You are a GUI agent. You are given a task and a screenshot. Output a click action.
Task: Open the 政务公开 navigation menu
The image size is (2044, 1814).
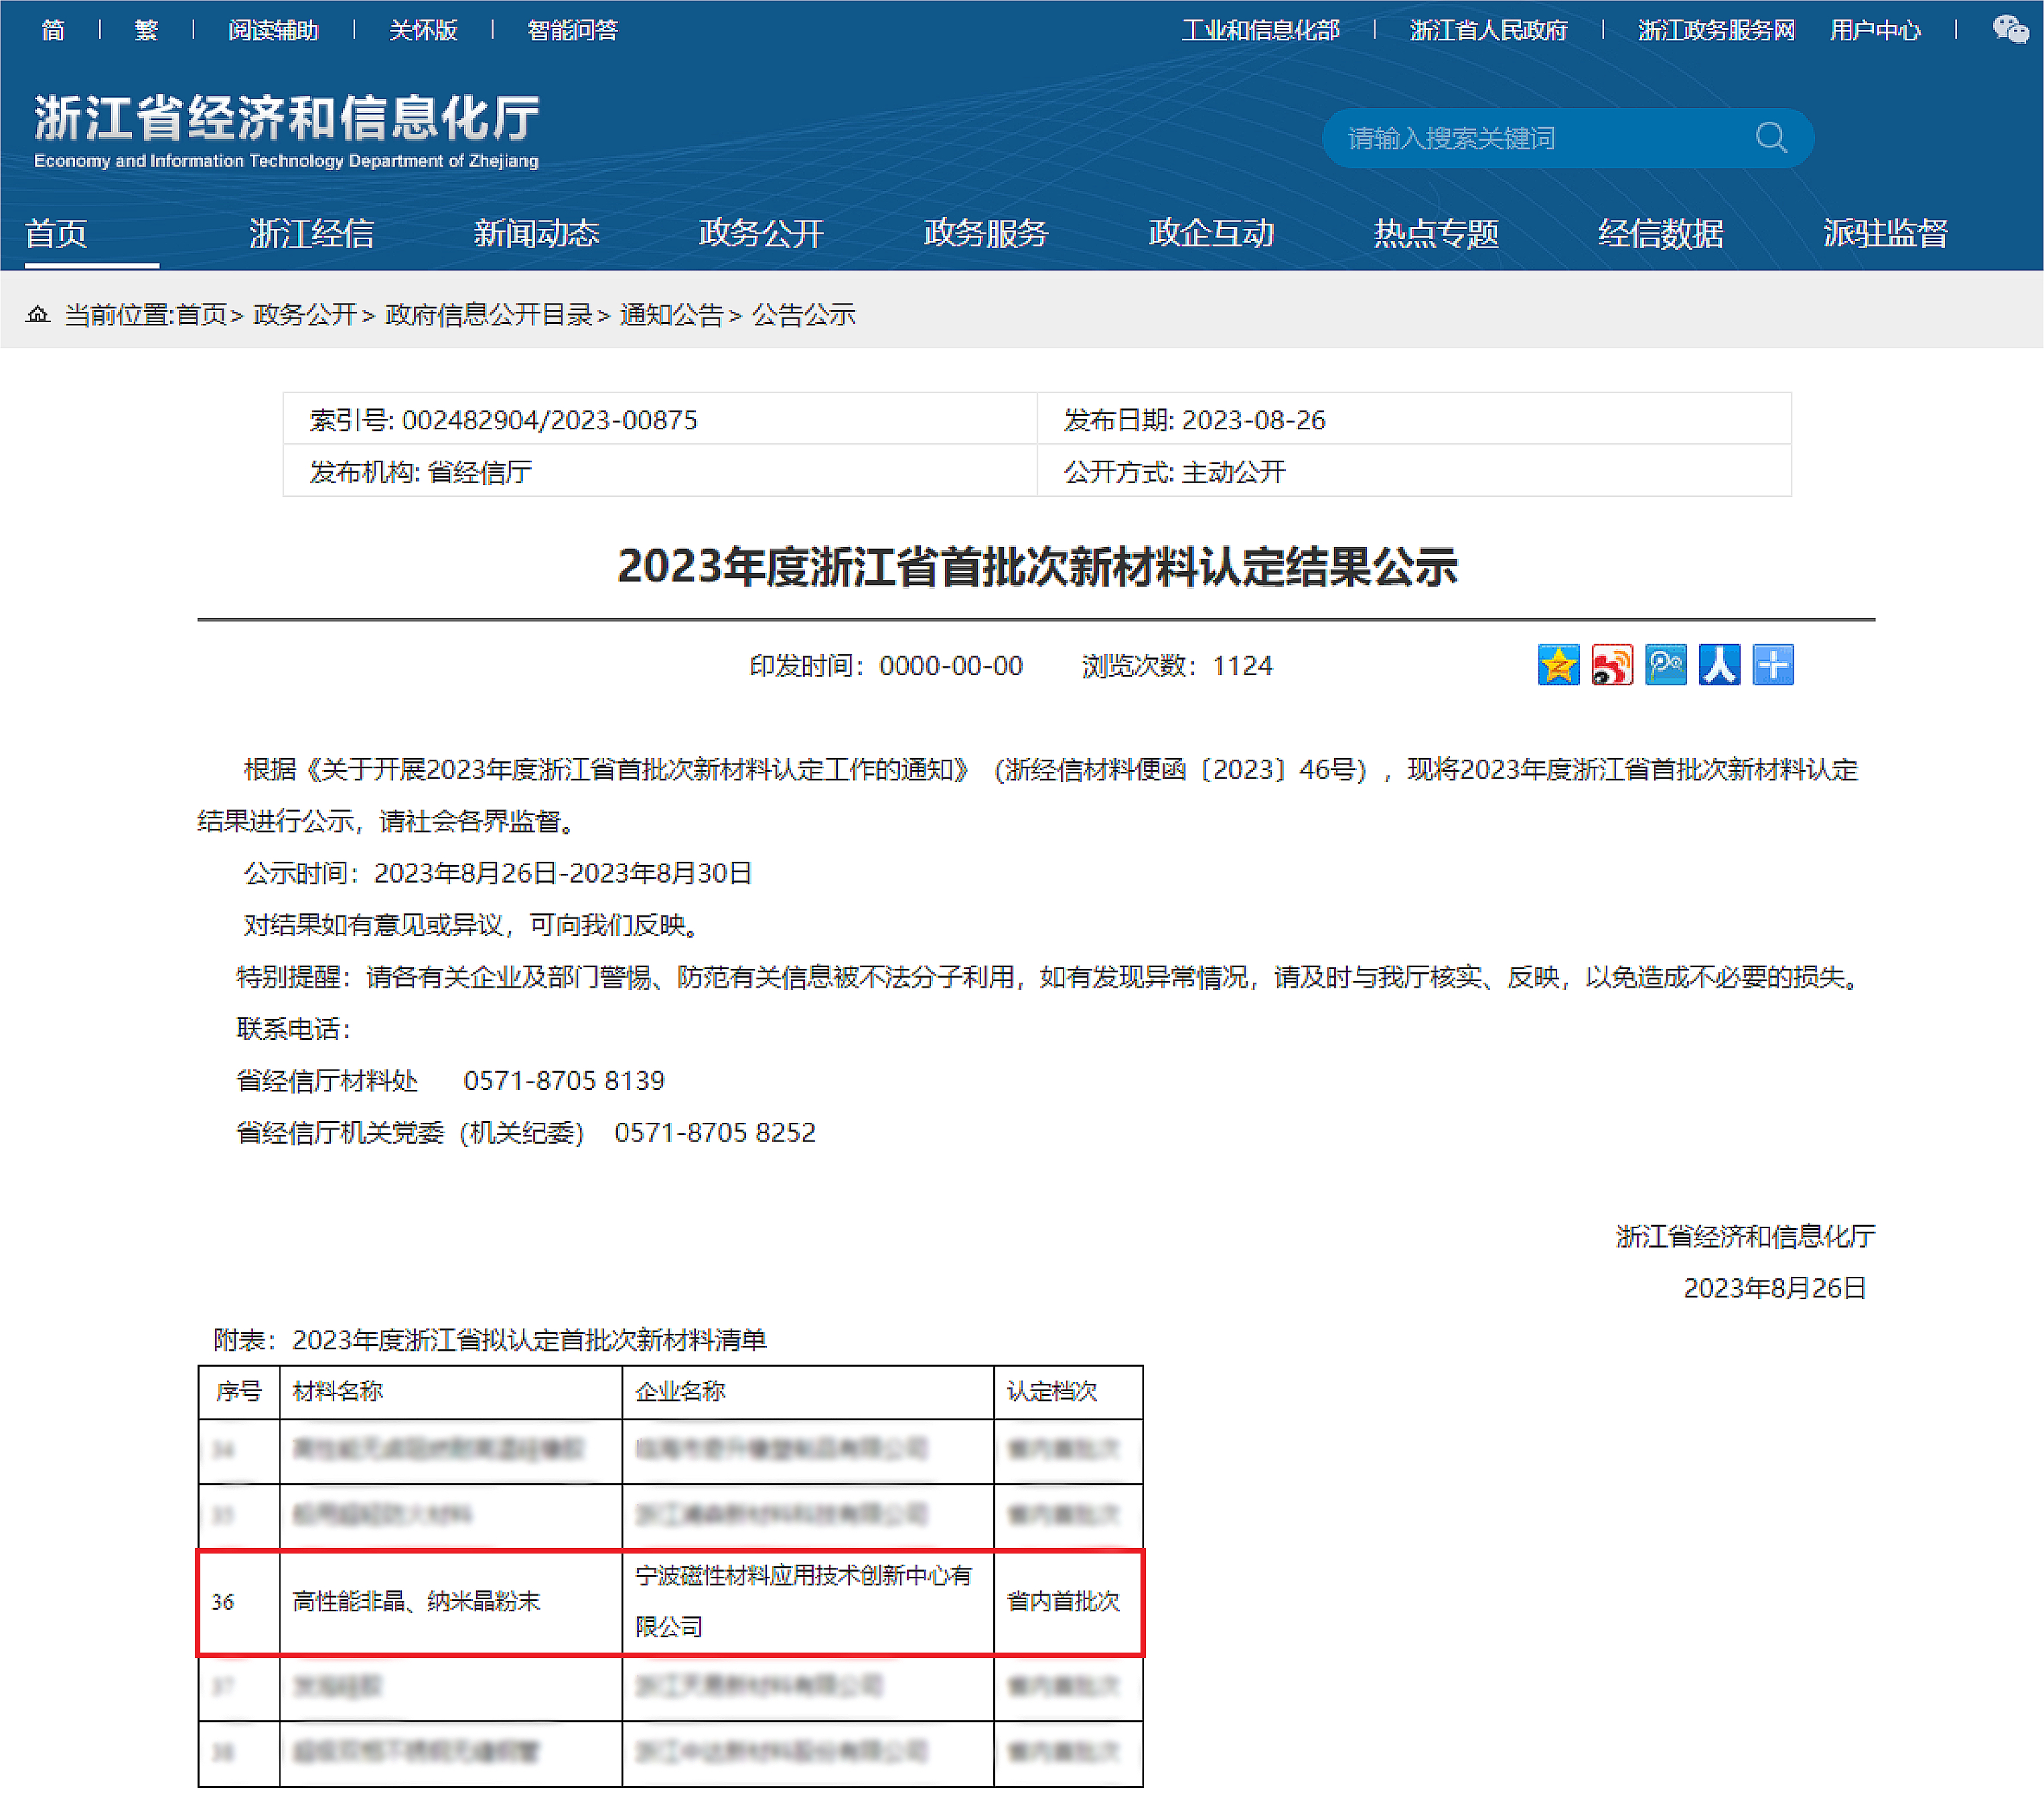coord(761,233)
